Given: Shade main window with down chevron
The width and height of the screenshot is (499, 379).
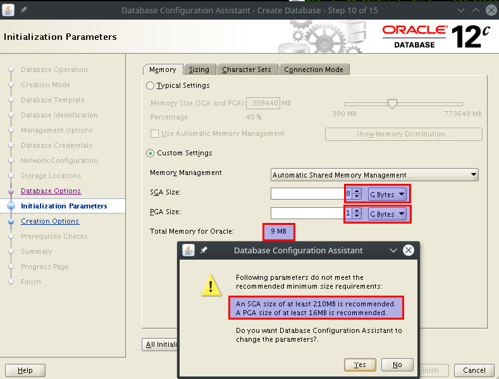Looking at the screenshot, I should (x=461, y=10).
